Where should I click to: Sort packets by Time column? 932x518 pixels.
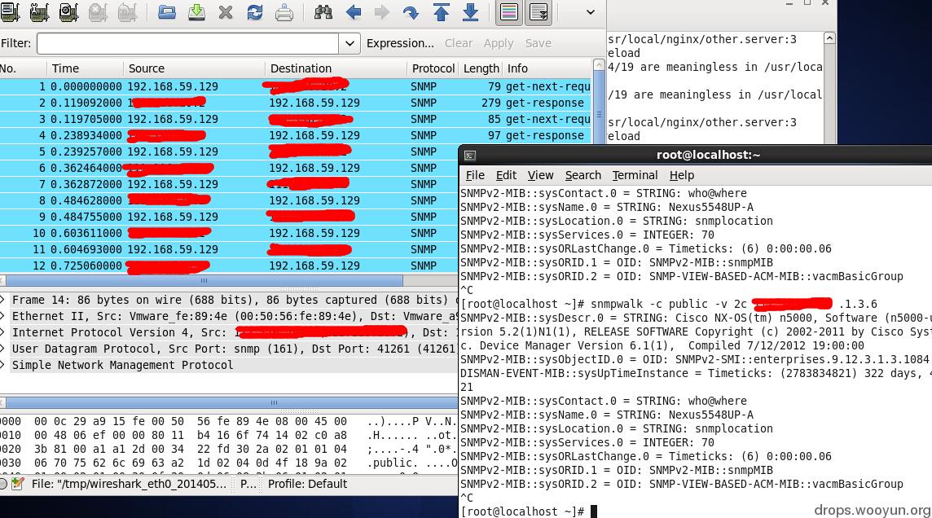click(x=85, y=68)
